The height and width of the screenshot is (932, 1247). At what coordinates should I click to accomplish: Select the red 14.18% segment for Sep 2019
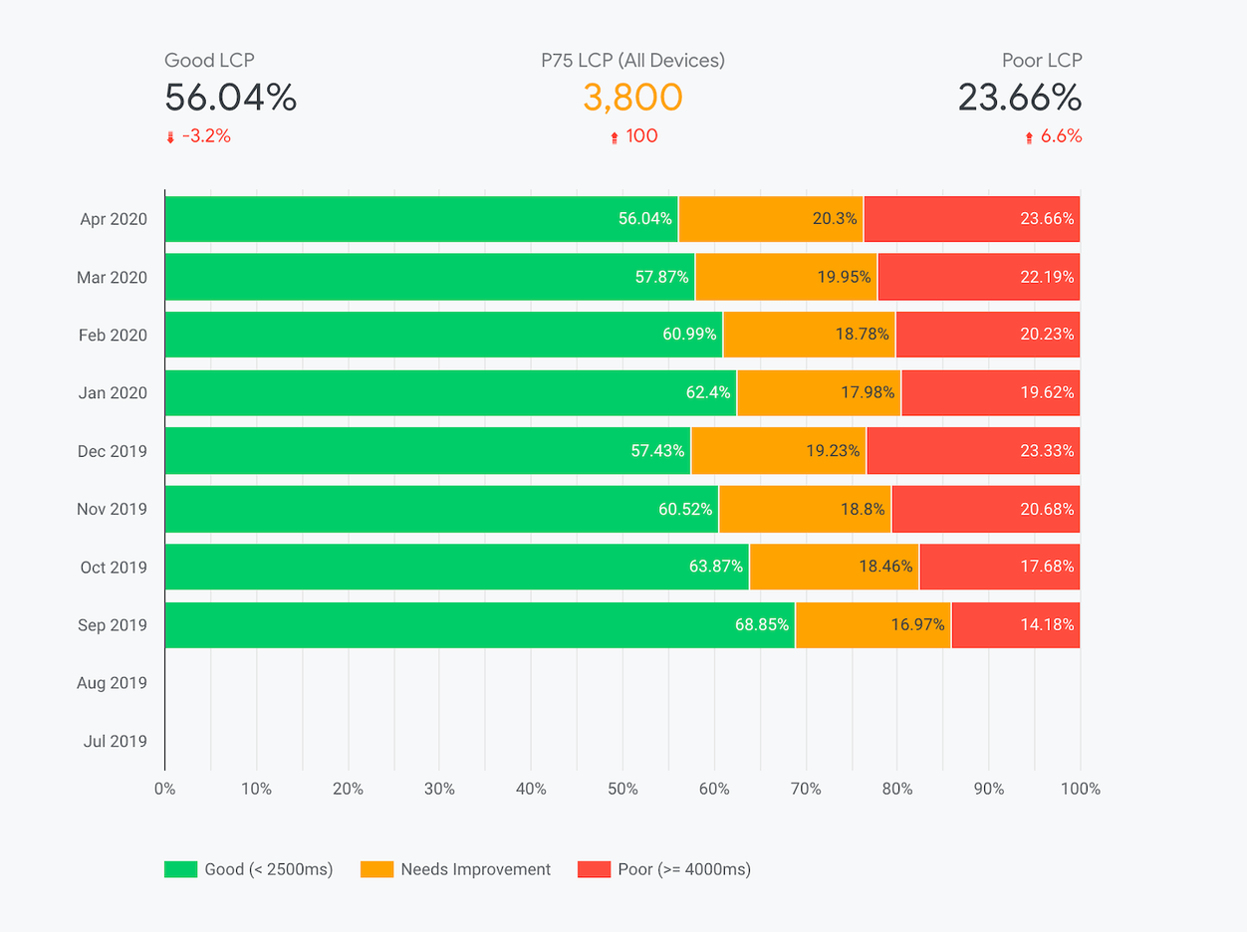(x=1015, y=625)
